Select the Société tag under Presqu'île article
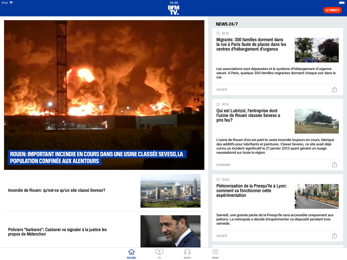The height and width of the screenshot is (260, 347). pos(222,236)
